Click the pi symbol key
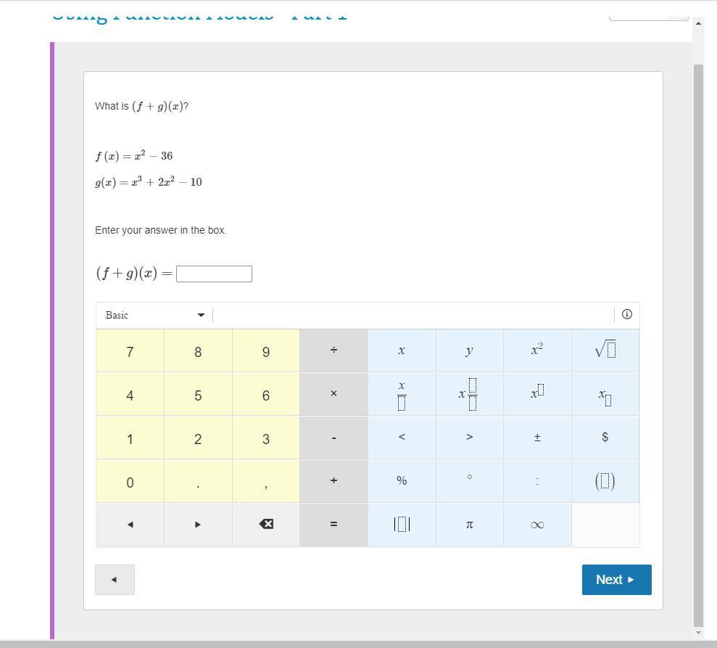717x648 pixels. tap(469, 524)
